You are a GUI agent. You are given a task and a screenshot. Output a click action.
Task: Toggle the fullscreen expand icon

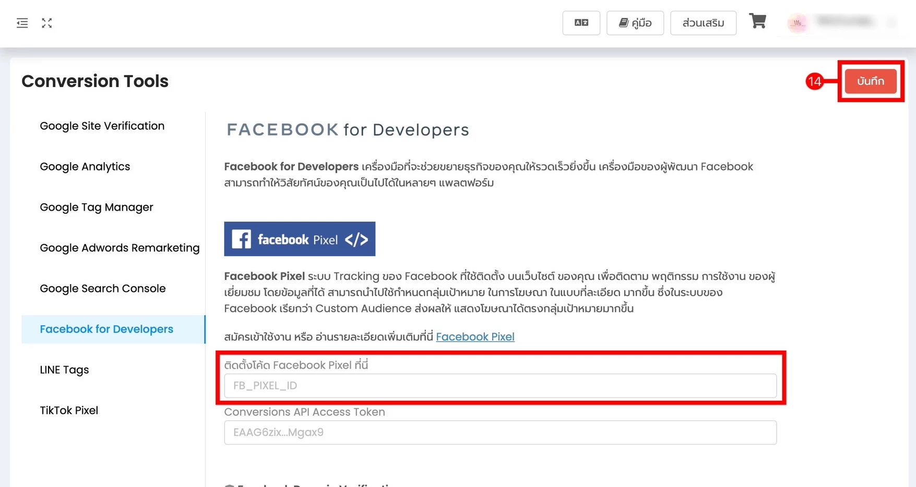[47, 23]
